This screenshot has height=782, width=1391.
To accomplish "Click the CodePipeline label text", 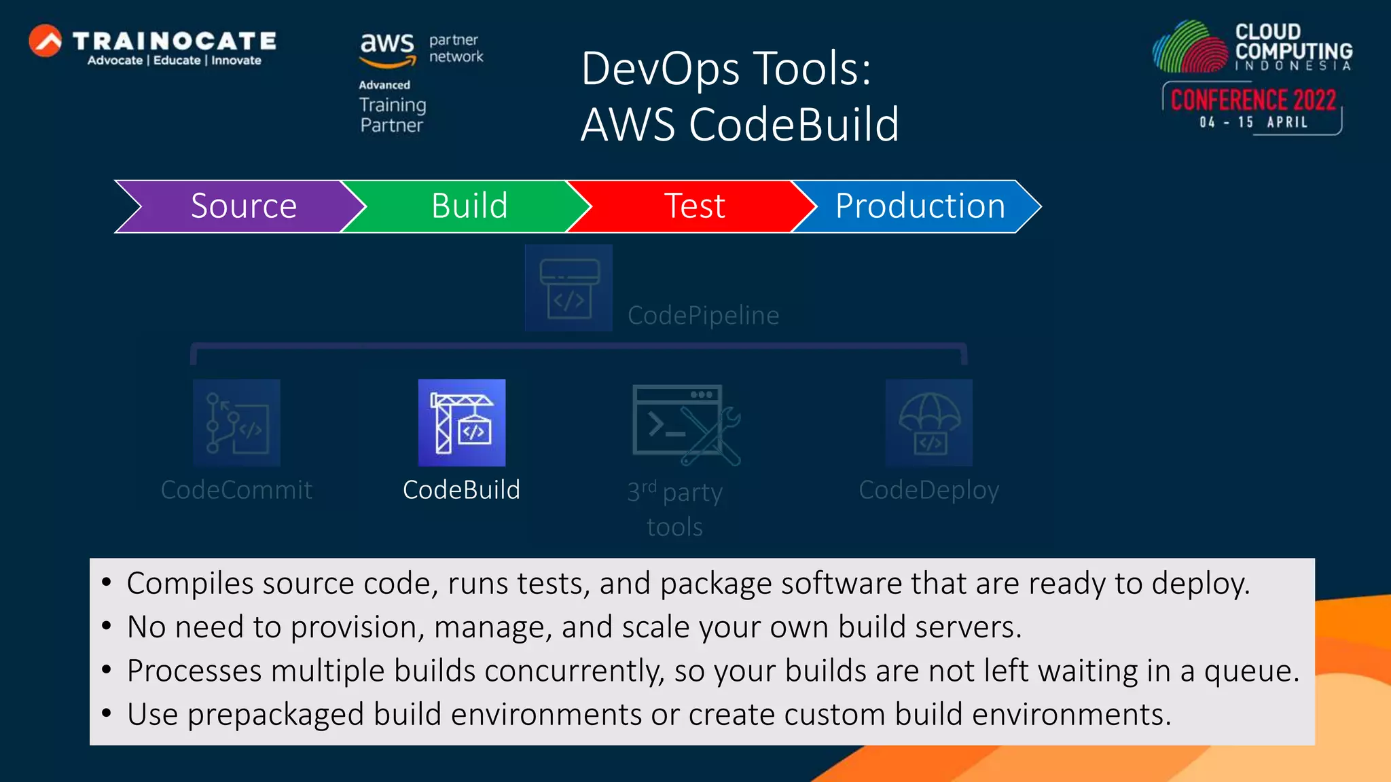I will click(x=704, y=316).
